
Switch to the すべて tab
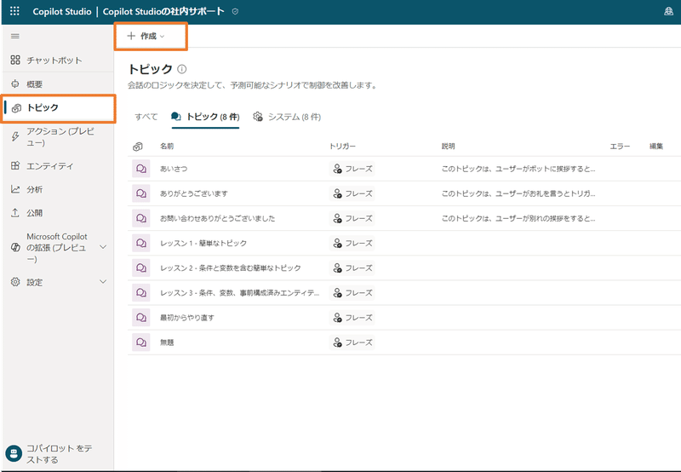coord(146,117)
